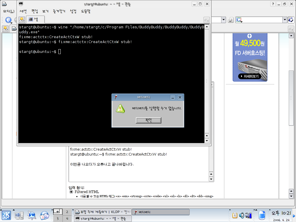
Task: Click the Google search engine icon in Konqueror
Action: click(239, 20)
